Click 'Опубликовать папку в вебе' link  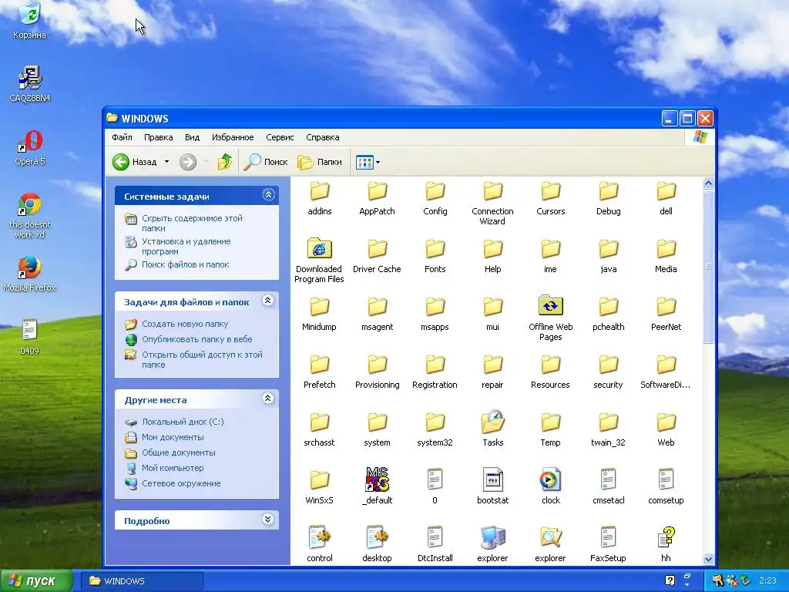click(196, 339)
